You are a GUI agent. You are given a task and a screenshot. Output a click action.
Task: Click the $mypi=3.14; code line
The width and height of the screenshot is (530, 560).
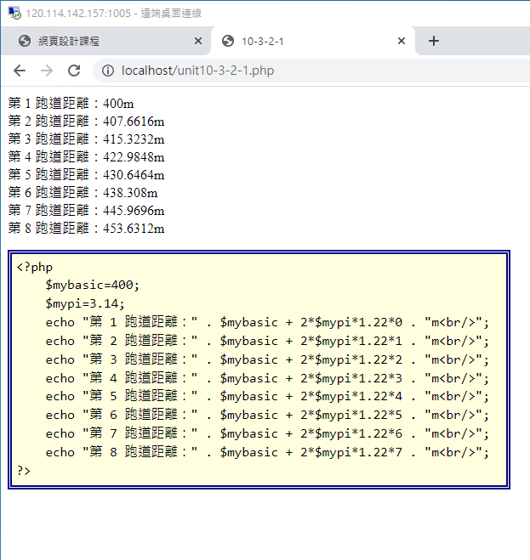click(x=85, y=303)
